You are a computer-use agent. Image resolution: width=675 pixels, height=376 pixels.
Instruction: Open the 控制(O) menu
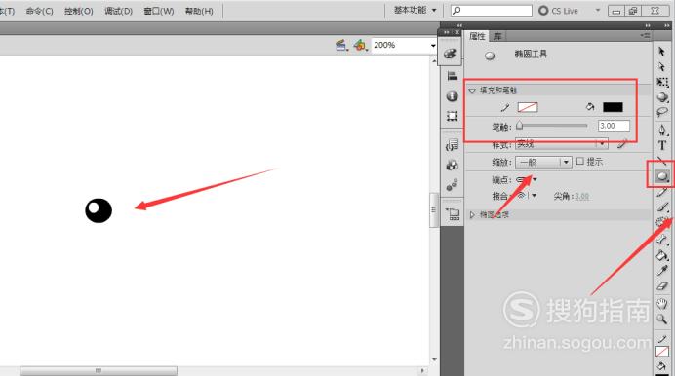[x=79, y=11]
